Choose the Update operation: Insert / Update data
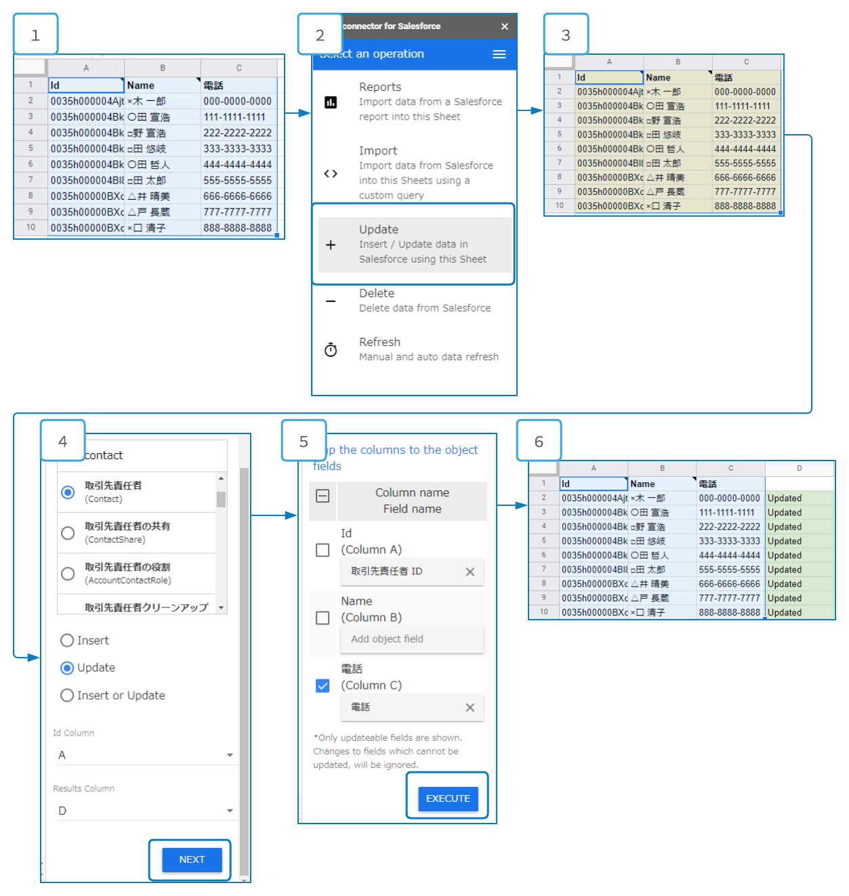This screenshot has width=849, height=896. coord(415,244)
